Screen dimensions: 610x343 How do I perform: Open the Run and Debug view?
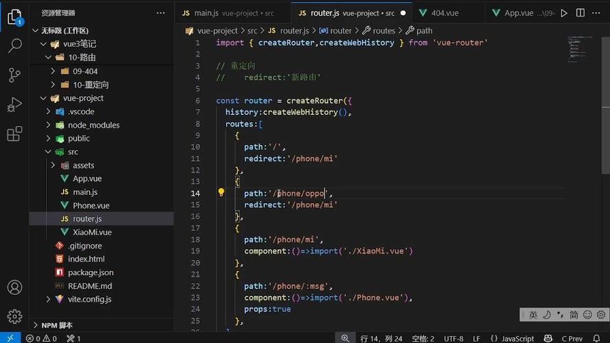pos(14,105)
